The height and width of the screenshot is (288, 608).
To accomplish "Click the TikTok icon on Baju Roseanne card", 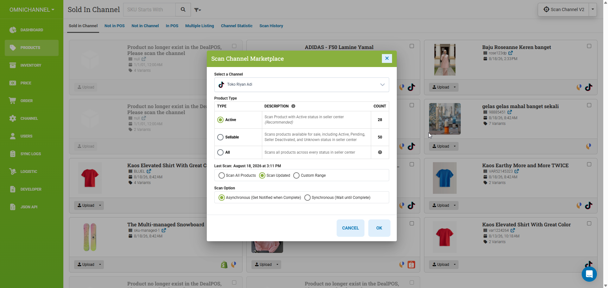I will tap(589, 87).
